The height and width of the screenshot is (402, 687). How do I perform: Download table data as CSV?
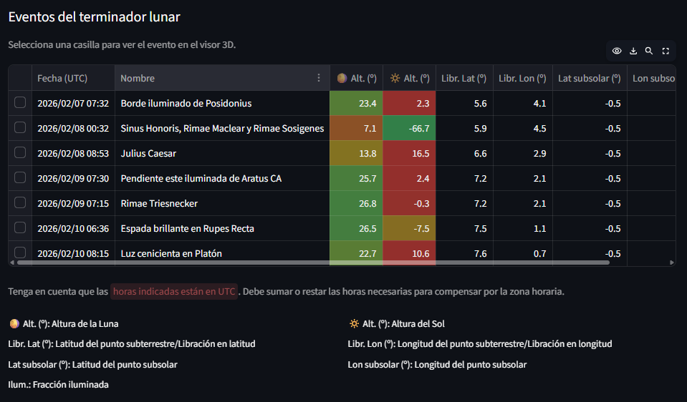tap(633, 51)
